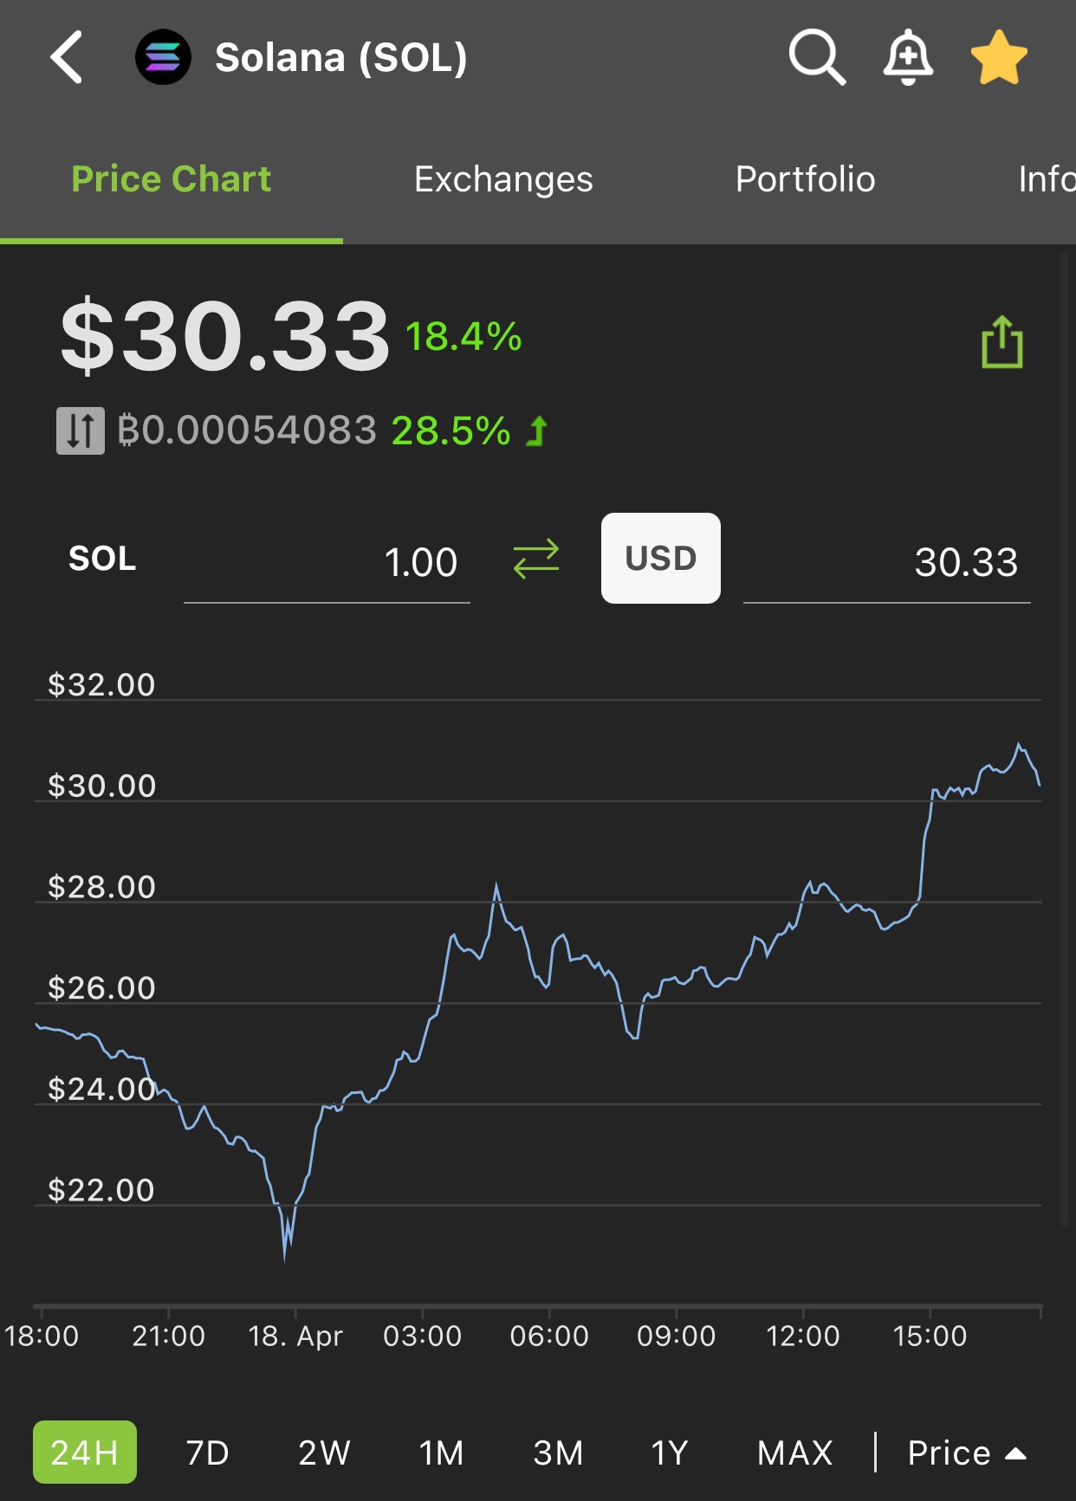Change the USD currency selector

coord(661,559)
